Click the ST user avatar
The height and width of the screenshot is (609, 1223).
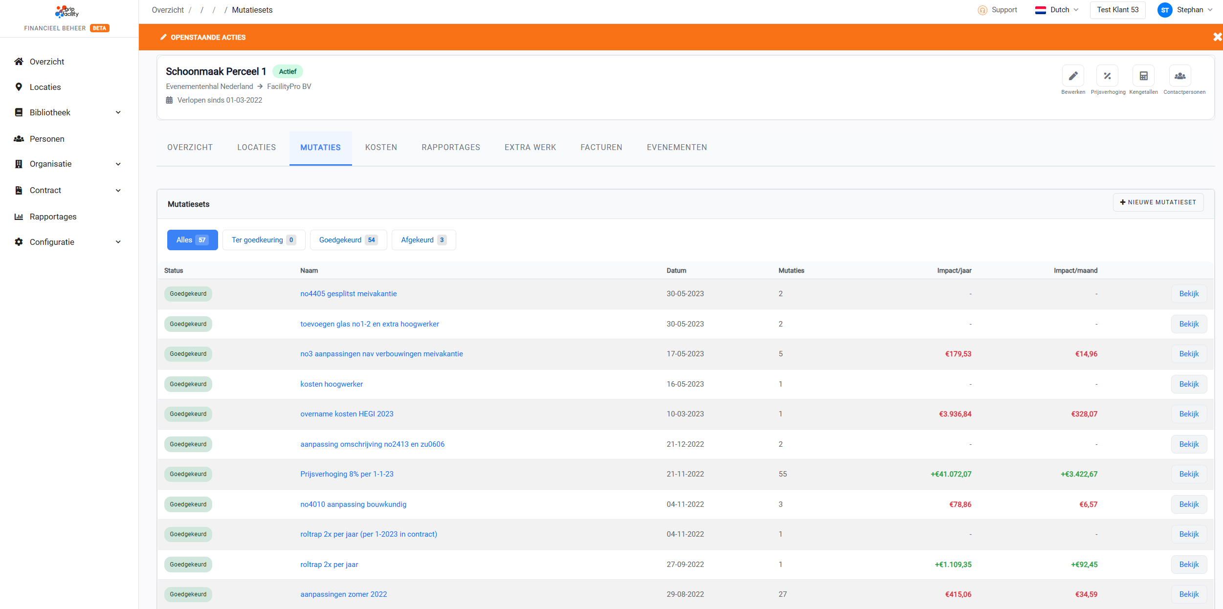click(1165, 10)
